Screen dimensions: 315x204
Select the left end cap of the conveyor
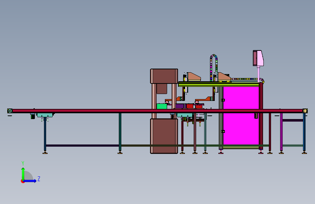[x=10, y=111]
